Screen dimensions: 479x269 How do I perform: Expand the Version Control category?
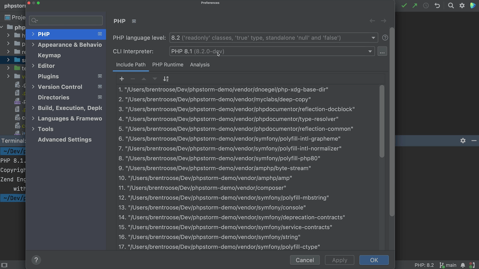click(x=33, y=87)
